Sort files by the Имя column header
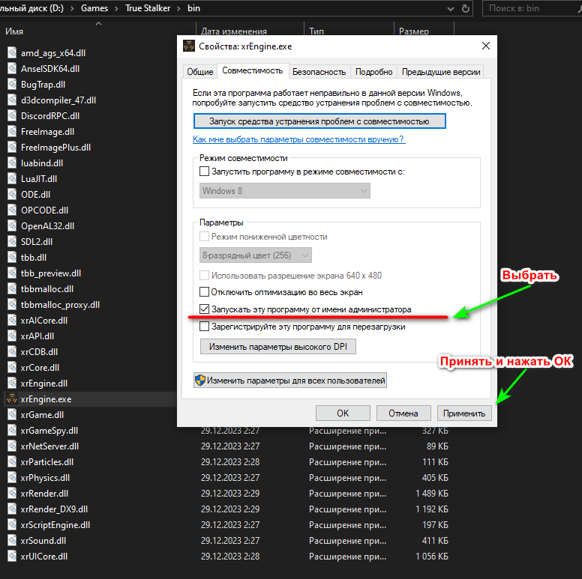The height and width of the screenshot is (579, 582). click(14, 31)
